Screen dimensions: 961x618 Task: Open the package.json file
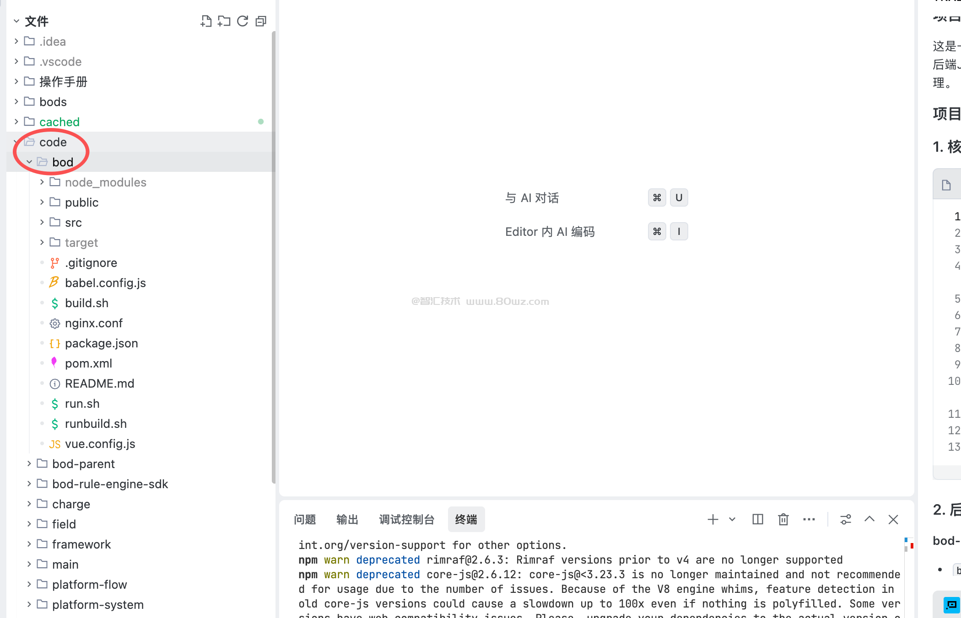(x=101, y=343)
